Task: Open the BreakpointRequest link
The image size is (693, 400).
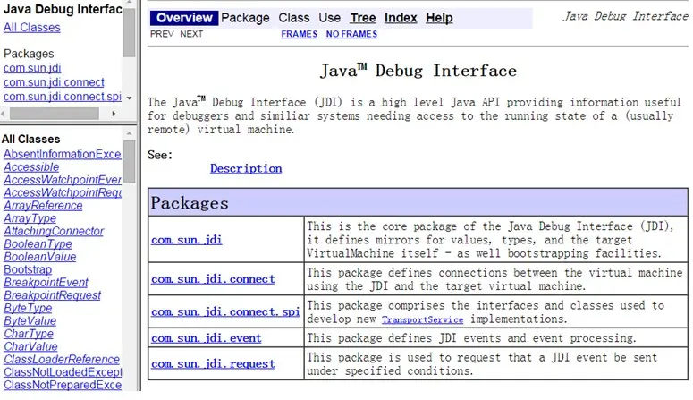Action: 52,295
